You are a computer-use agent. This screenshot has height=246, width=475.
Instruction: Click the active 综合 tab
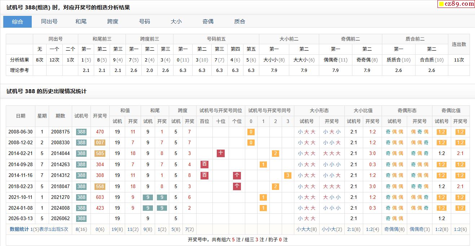point(17,22)
